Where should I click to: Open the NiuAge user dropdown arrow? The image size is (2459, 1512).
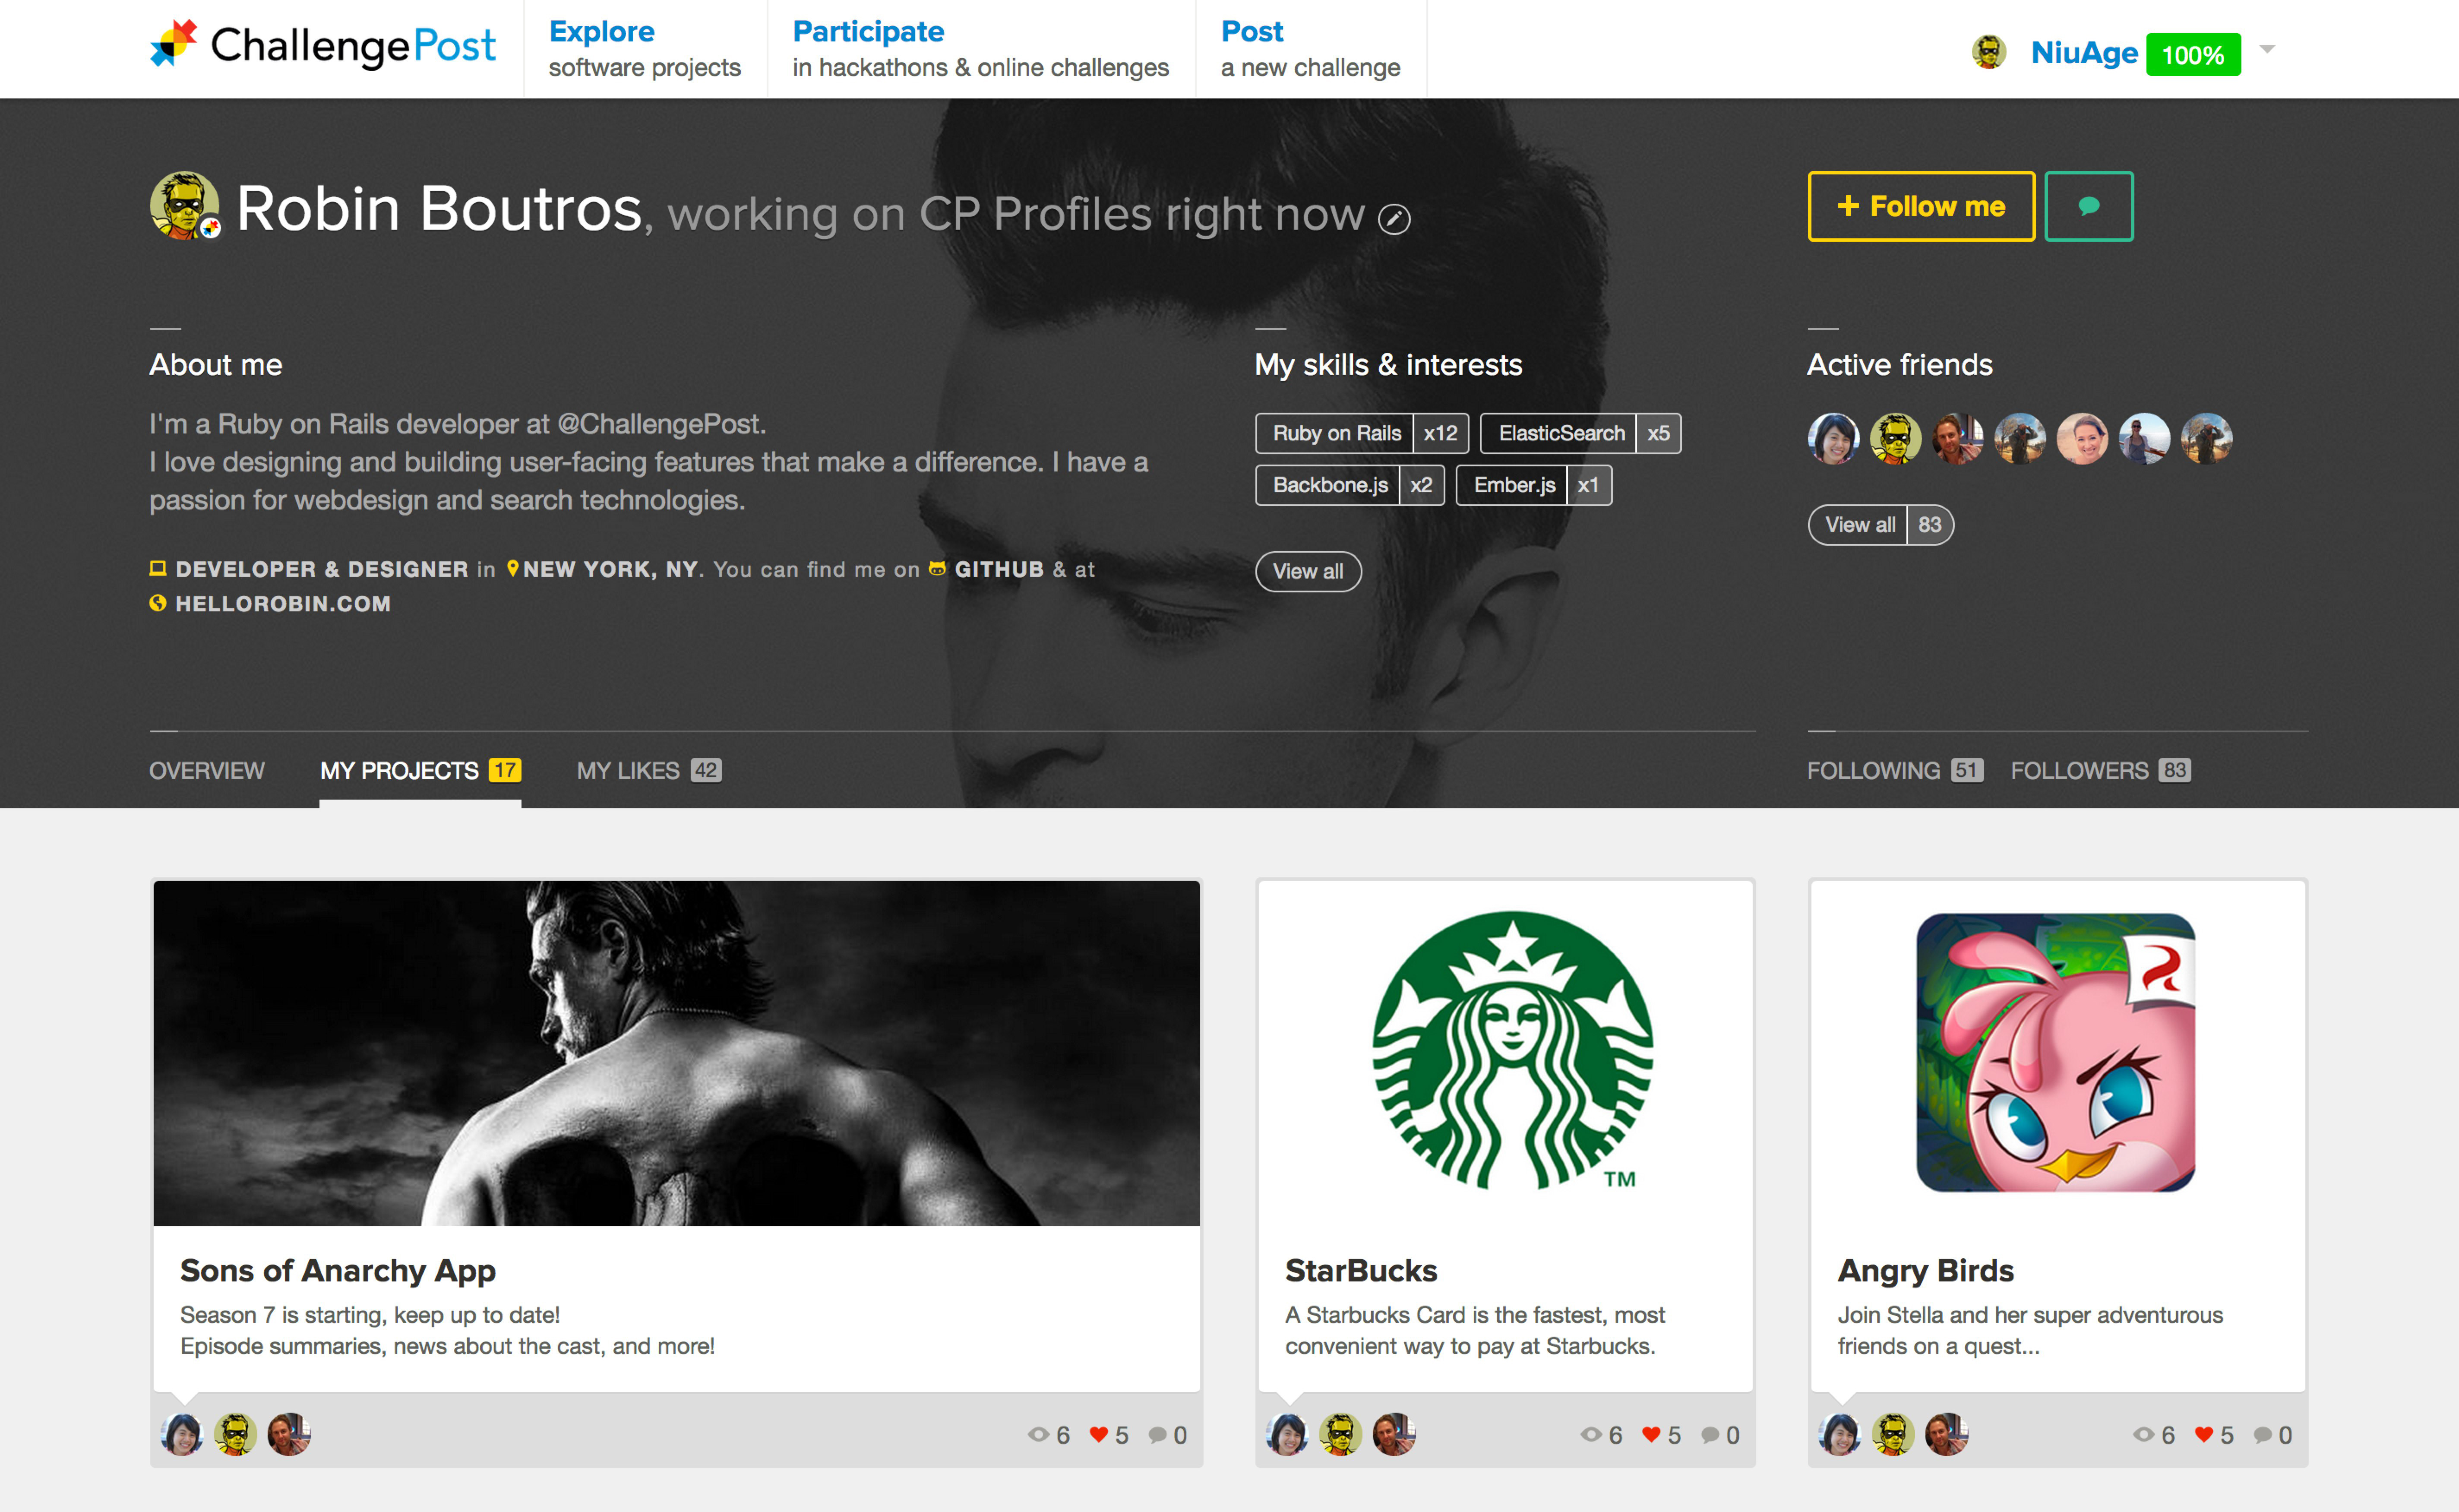click(2267, 49)
